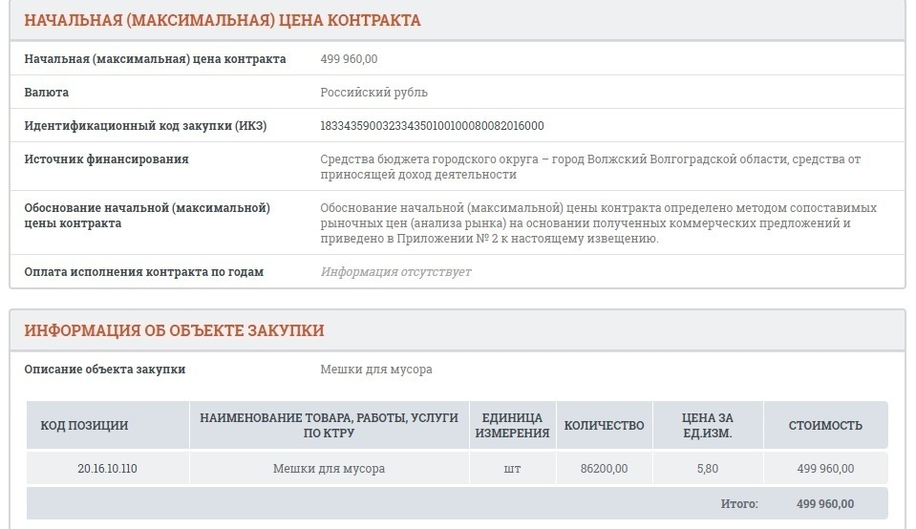
Task: Click the 'Стоимость' column header
Action: tap(825, 426)
